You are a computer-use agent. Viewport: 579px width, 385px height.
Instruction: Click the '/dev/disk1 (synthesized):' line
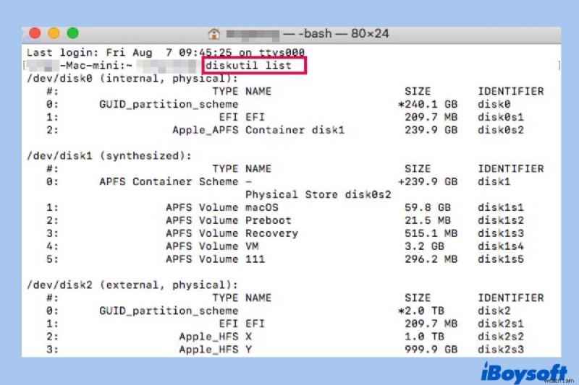click(x=109, y=156)
